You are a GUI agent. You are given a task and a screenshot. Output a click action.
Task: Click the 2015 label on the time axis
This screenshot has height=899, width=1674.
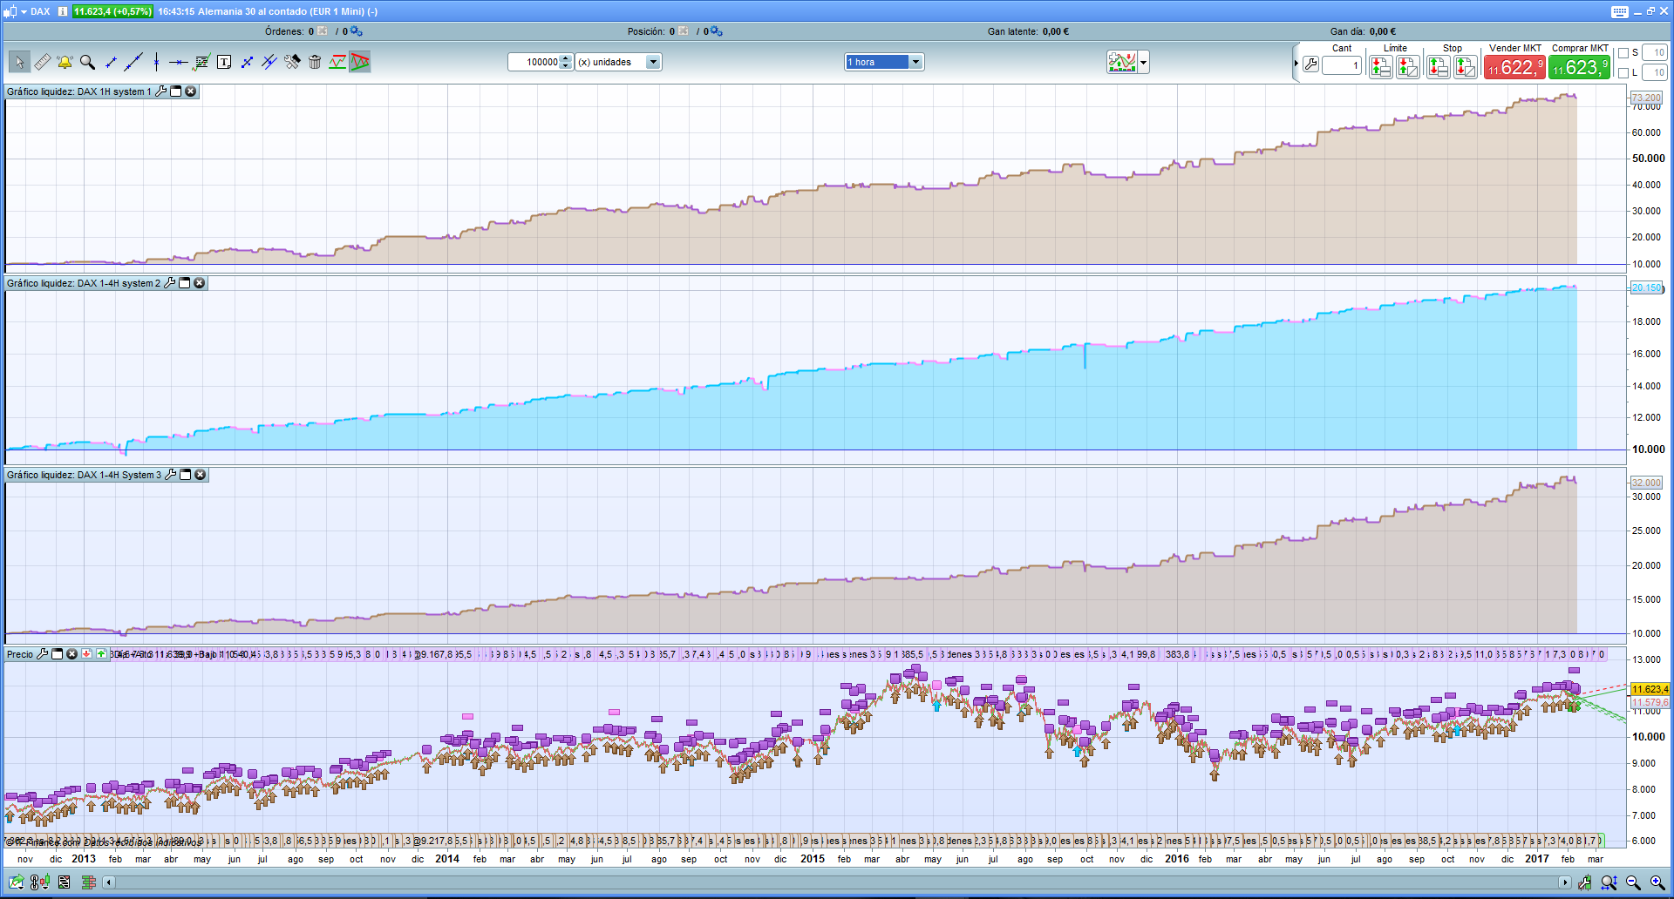813,859
